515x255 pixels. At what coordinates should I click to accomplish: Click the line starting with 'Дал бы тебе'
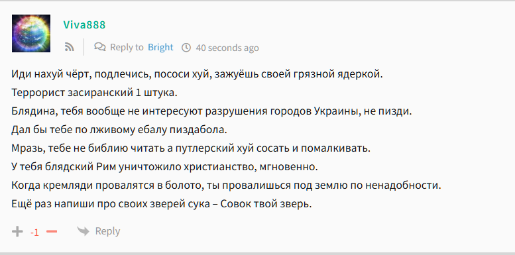tap(119, 130)
